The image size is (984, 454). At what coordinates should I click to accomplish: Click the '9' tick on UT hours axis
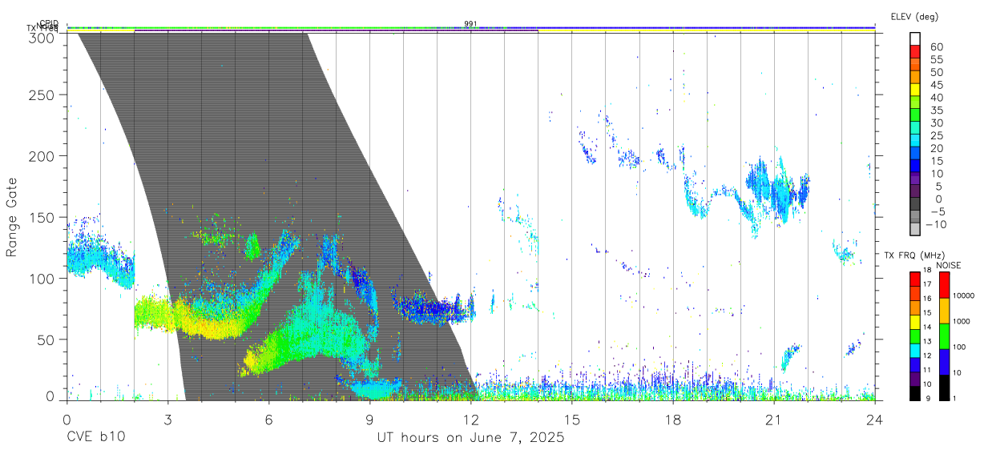point(370,420)
